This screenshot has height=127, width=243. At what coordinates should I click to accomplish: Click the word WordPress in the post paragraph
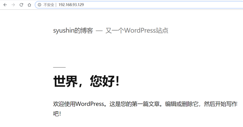point(90,104)
